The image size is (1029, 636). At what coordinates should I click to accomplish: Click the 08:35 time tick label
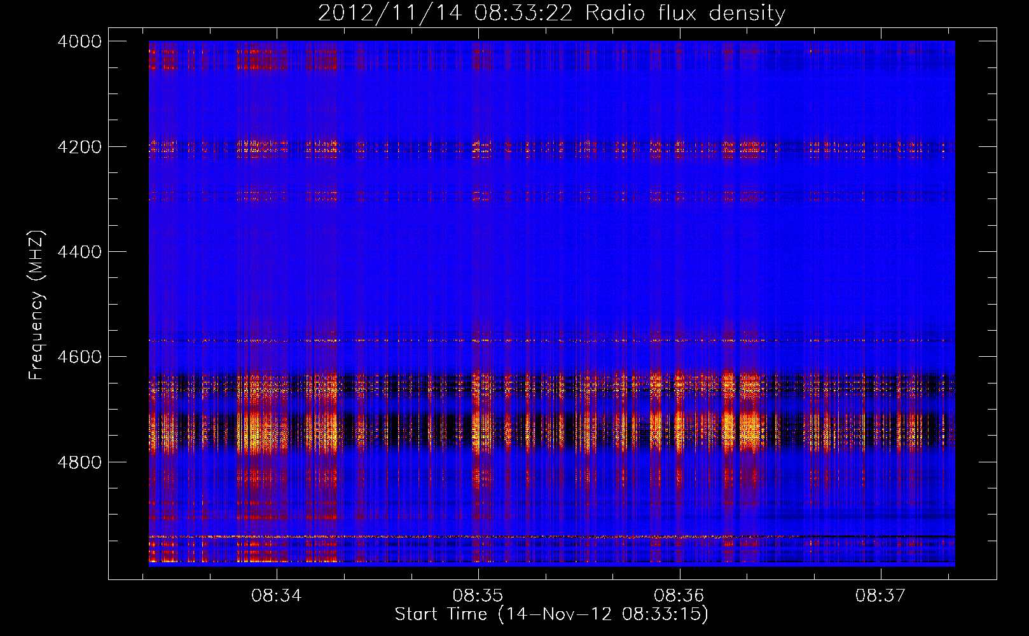tap(478, 596)
